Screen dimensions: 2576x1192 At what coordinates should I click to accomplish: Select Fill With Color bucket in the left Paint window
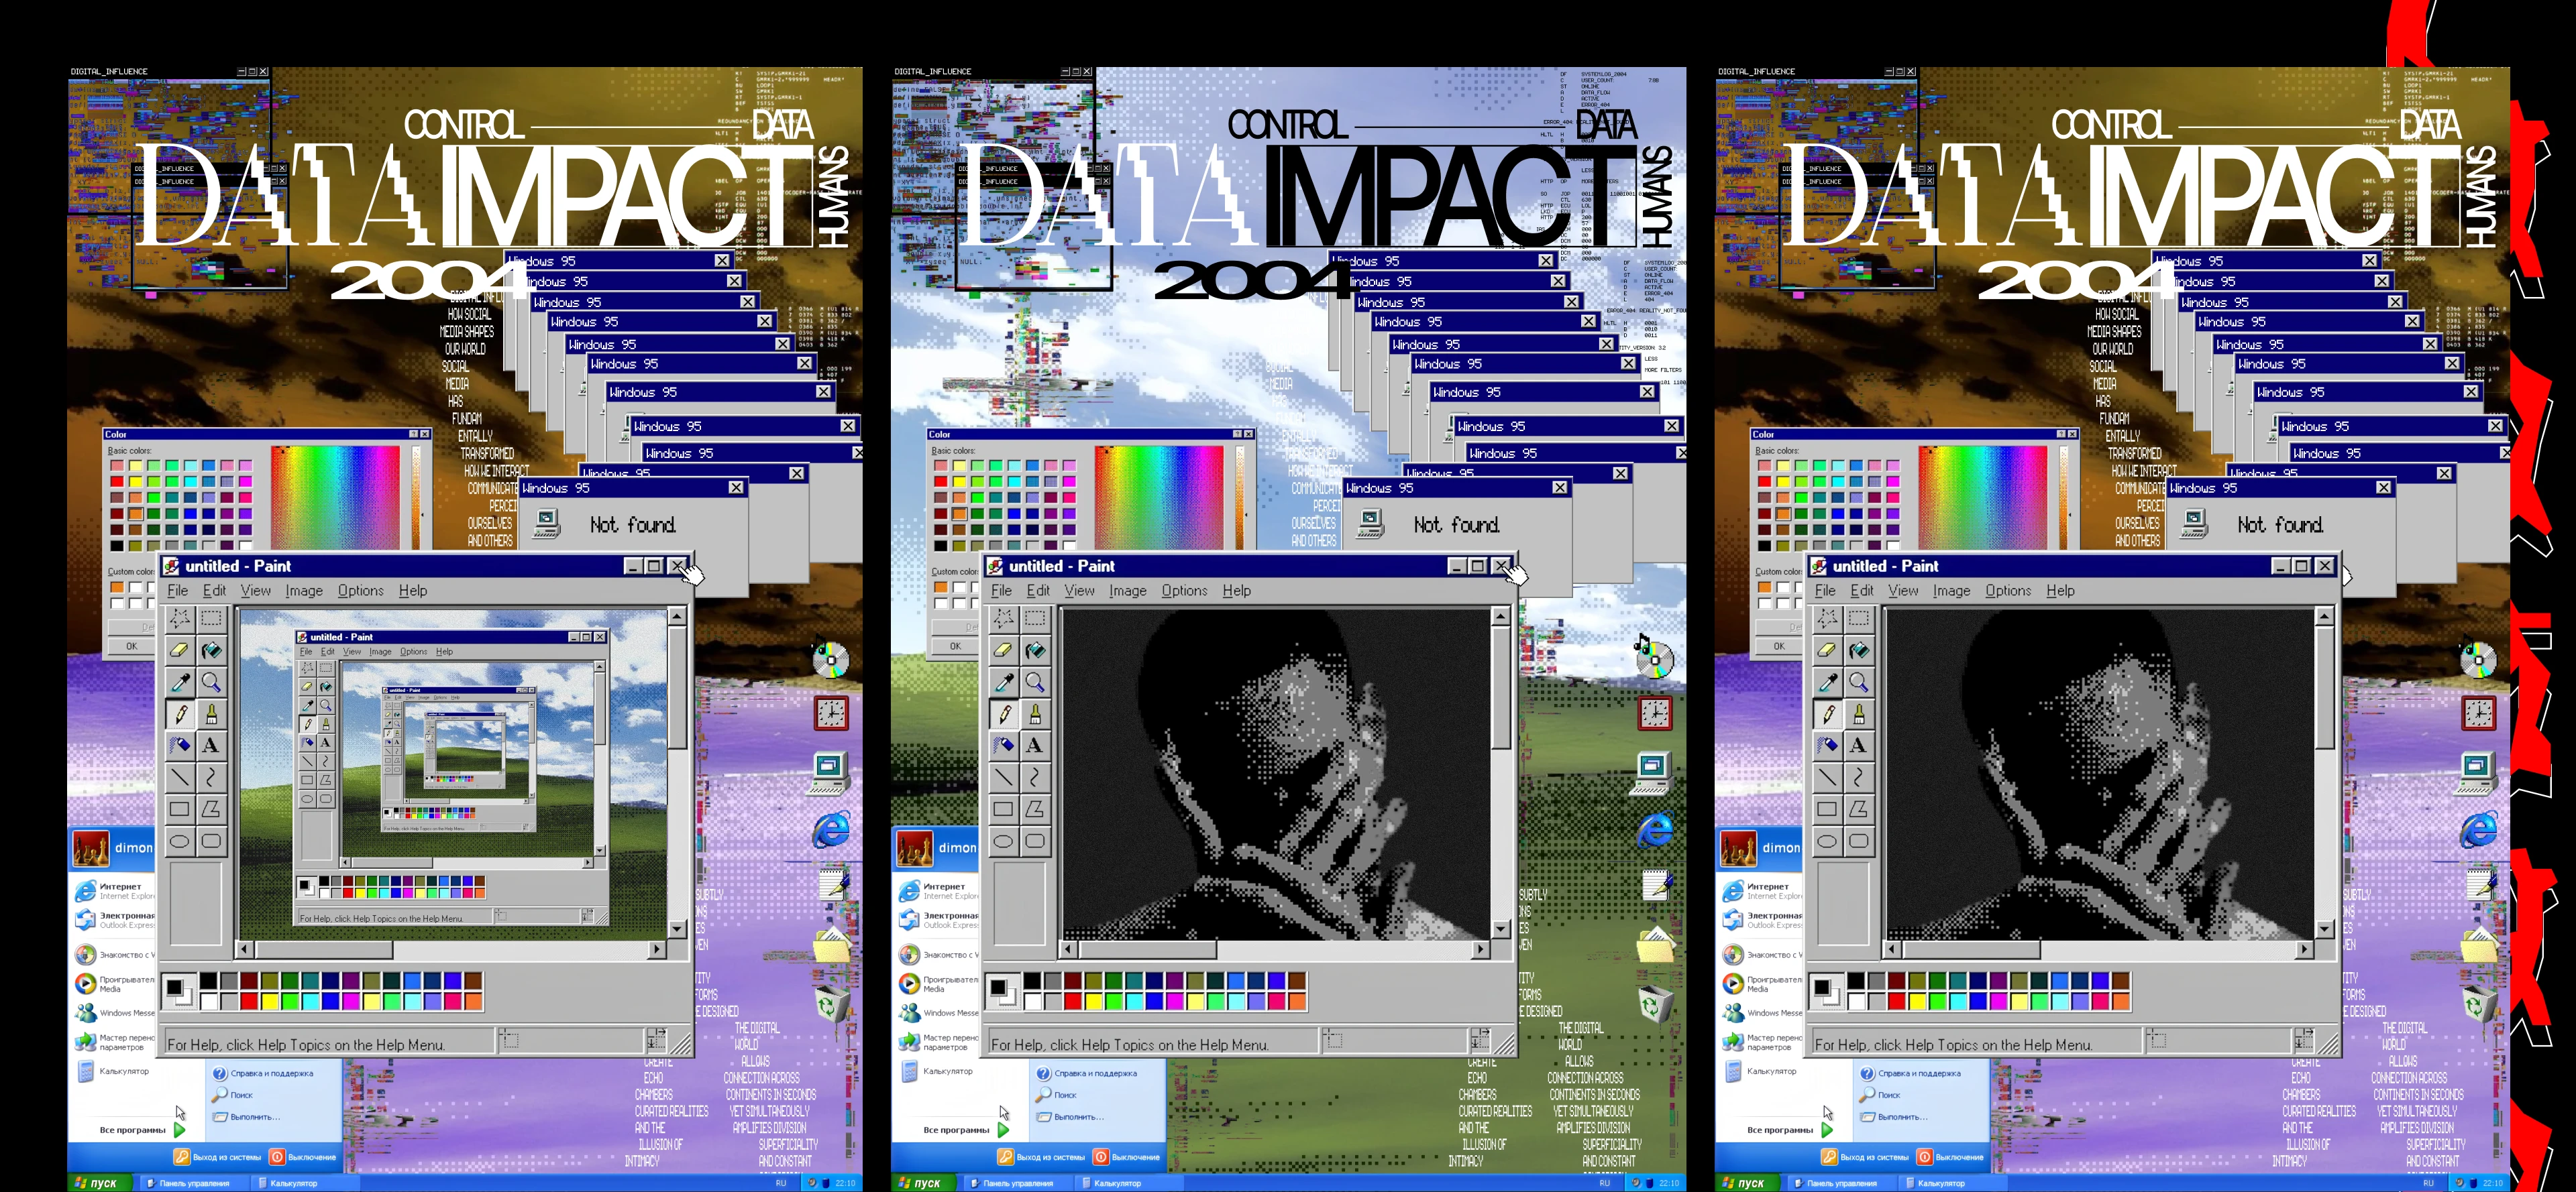(x=211, y=650)
